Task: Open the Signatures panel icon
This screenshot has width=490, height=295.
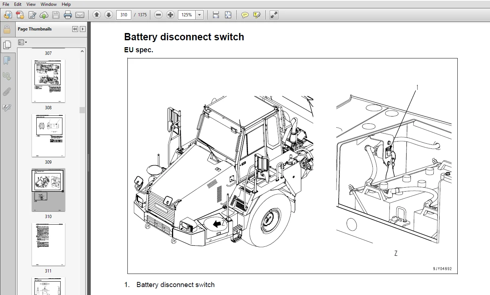Action: (7, 107)
